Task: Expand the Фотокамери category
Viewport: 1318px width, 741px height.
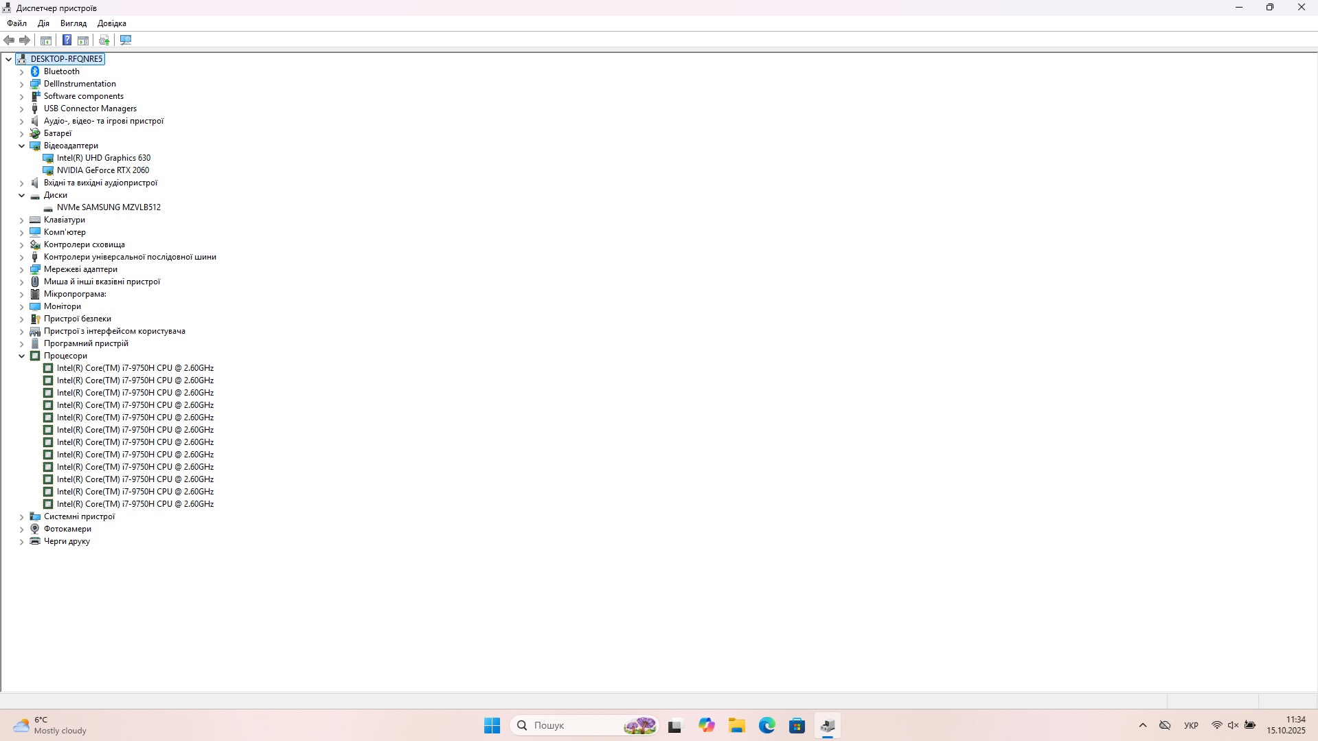Action: 21,529
